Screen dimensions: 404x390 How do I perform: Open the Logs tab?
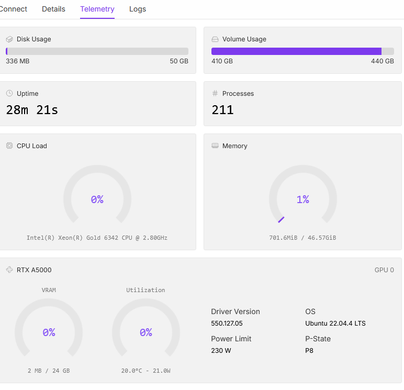click(x=138, y=9)
